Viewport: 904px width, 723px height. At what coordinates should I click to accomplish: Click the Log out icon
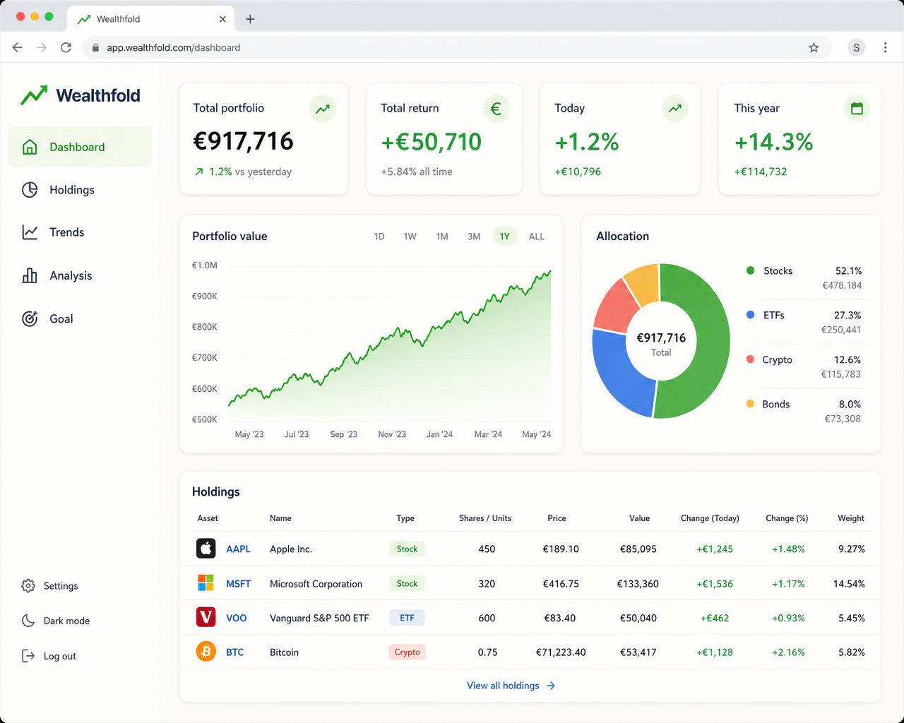(x=28, y=656)
